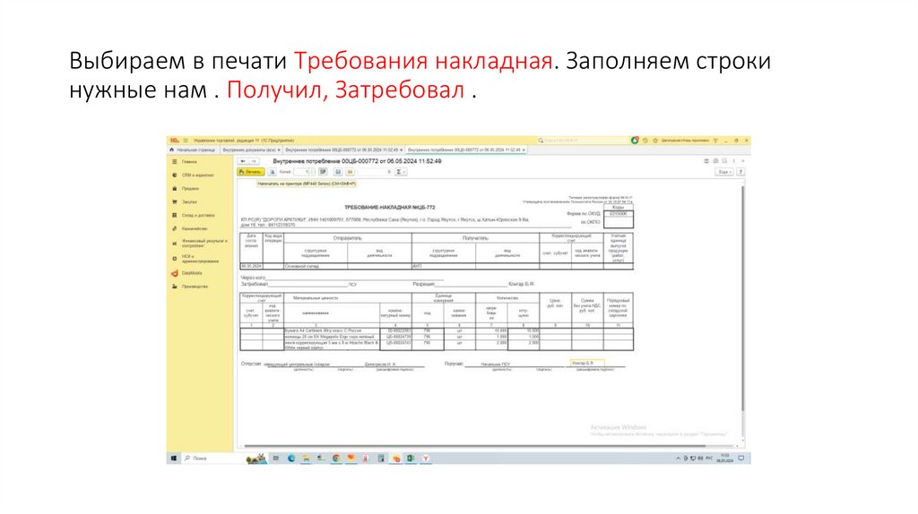Image resolution: width=918 pixels, height=514 pixels.
Task: Open File Explorer from taskbar
Action: click(x=306, y=458)
